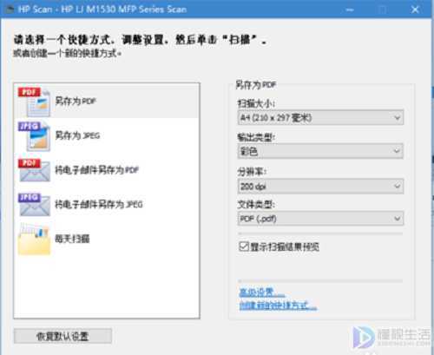
Task: Select 每天扫描 shortcut entry
Action: pyautogui.click(x=107, y=239)
